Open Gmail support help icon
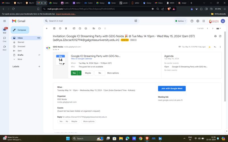Viewport: 228px width, 142px height. [x=192, y=21]
